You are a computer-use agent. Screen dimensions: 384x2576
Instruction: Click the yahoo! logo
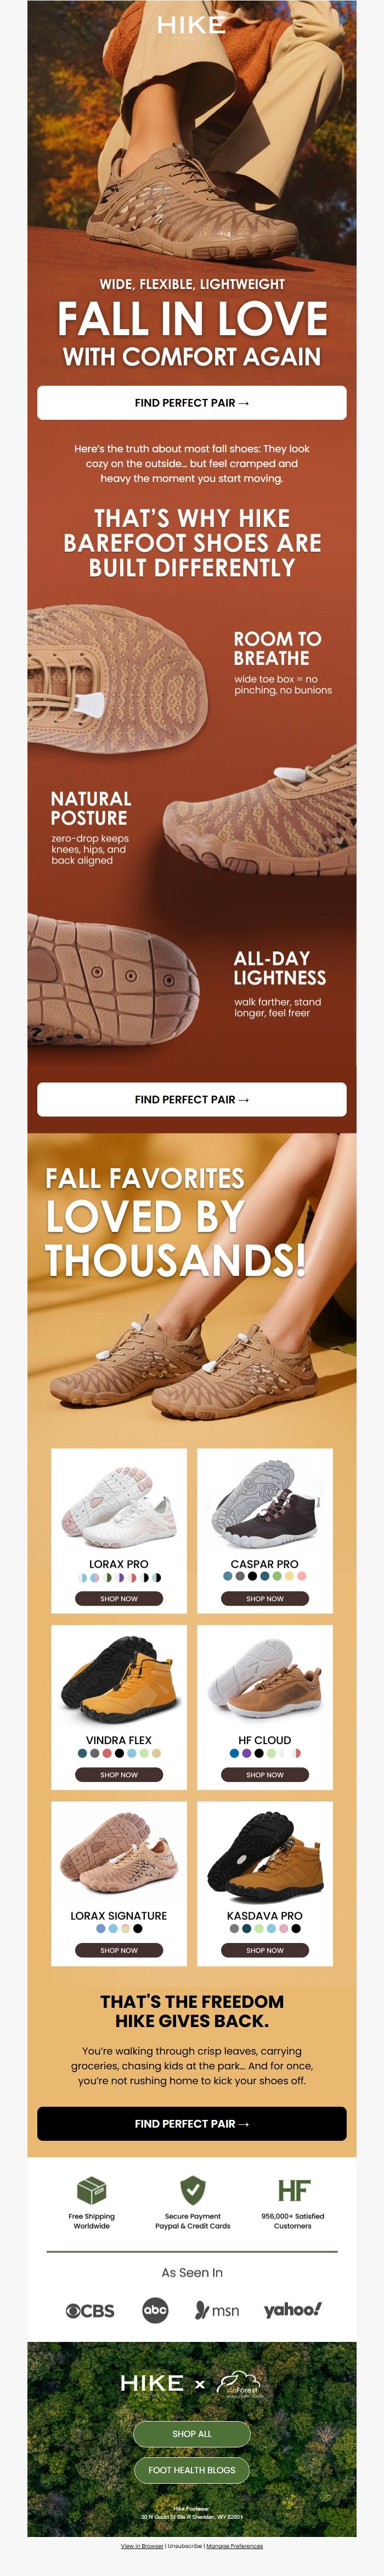tap(292, 2309)
